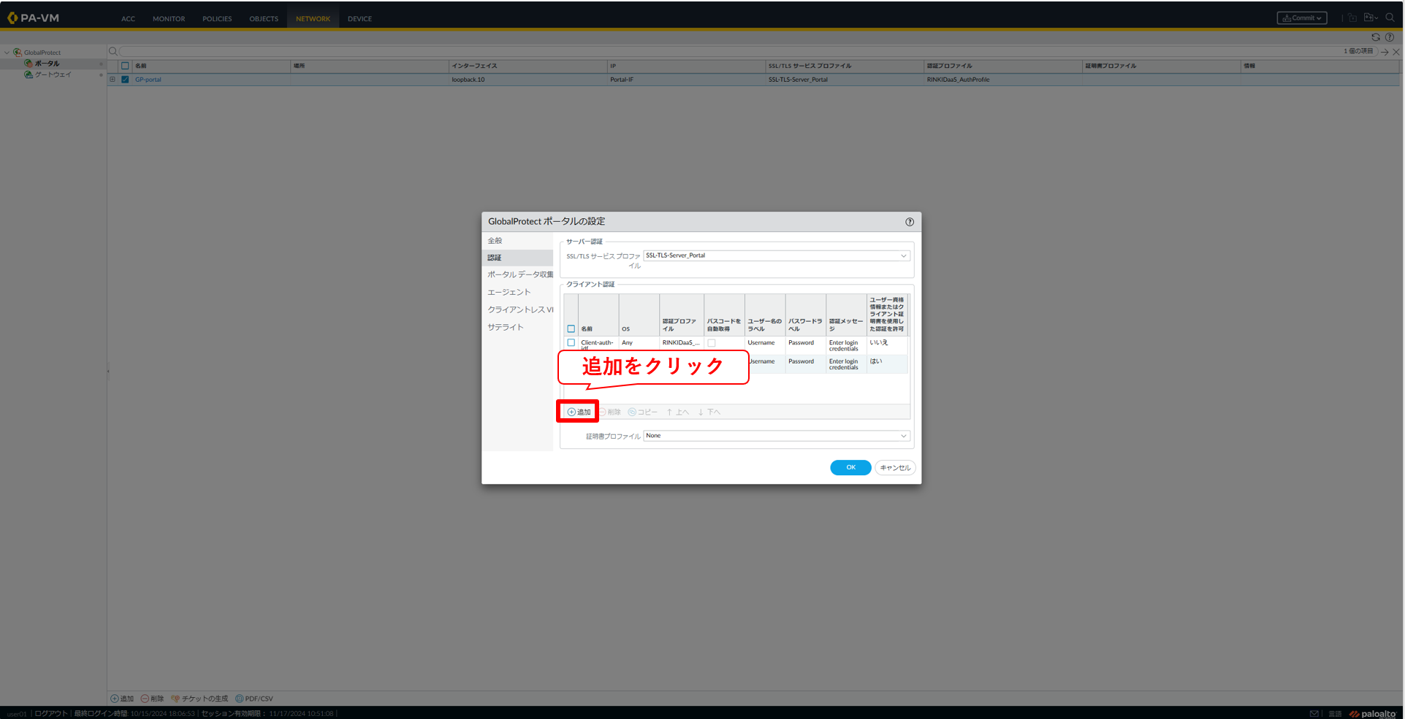1405x719 pixels.
Task: Open the ACC menu
Action: tap(128, 19)
